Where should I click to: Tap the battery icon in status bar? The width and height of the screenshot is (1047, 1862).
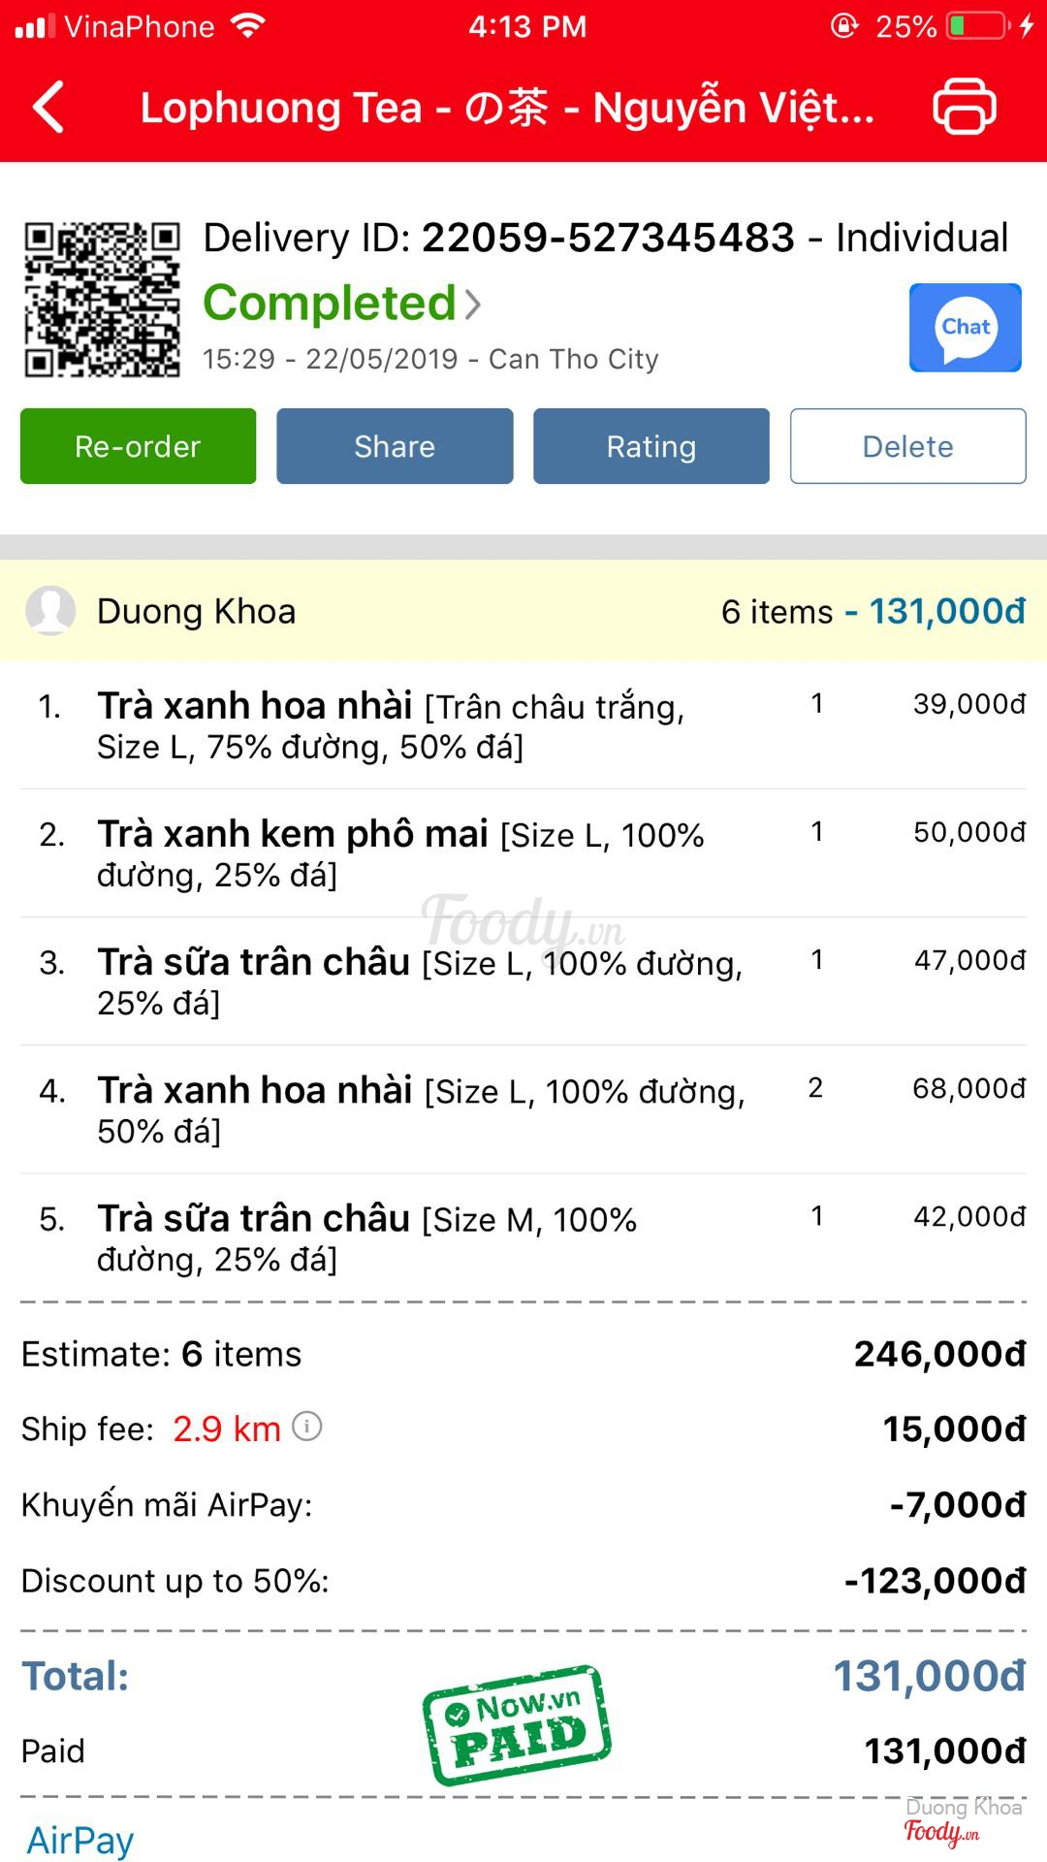click(x=977, y=26)
